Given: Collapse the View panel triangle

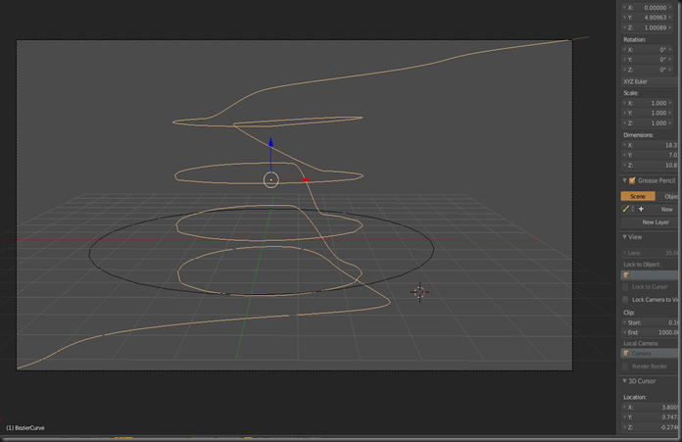Looking at the screenshot, I should (624, 237).
